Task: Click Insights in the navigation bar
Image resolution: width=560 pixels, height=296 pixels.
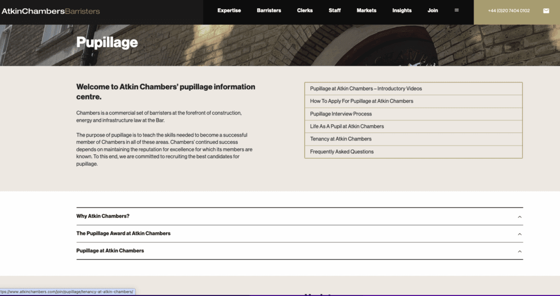Action: (402, 10)
